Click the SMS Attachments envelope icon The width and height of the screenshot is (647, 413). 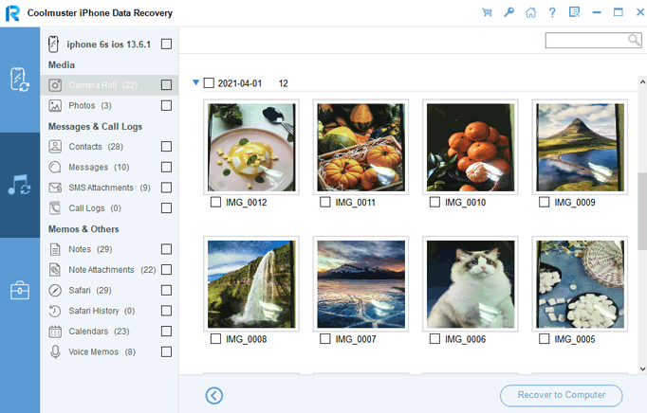tap(55, 188)
